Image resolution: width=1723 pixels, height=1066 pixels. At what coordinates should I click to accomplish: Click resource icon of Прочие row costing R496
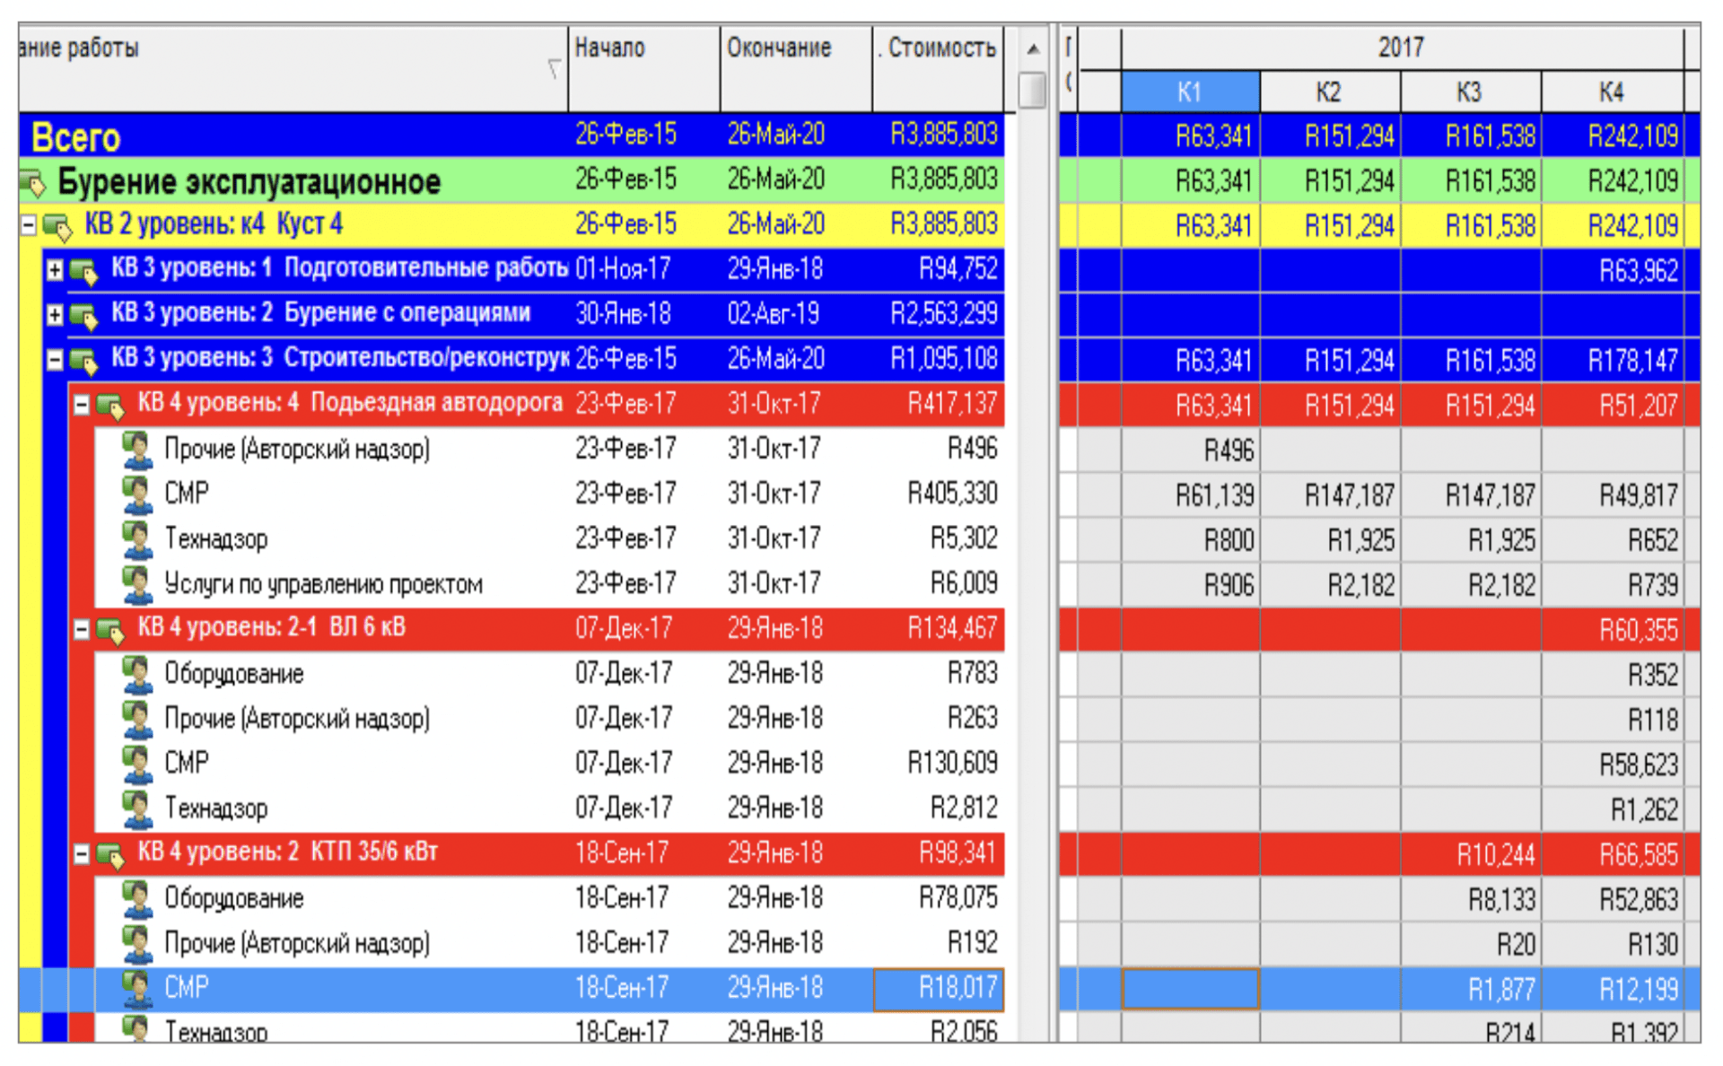[x=137, y=450]
